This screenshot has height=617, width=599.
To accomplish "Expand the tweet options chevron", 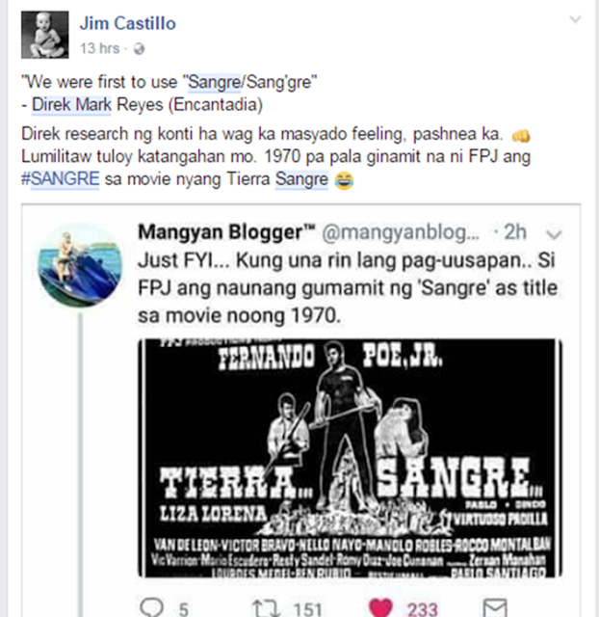I will (x=554, y=234).
